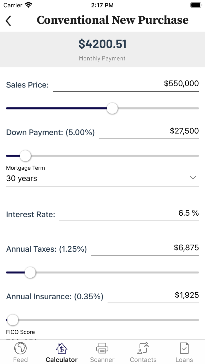Viewport: 205px width, 364px height.
Task: Open the Contacts people icon
Action: pyautogui.click(x=143, y=348)
